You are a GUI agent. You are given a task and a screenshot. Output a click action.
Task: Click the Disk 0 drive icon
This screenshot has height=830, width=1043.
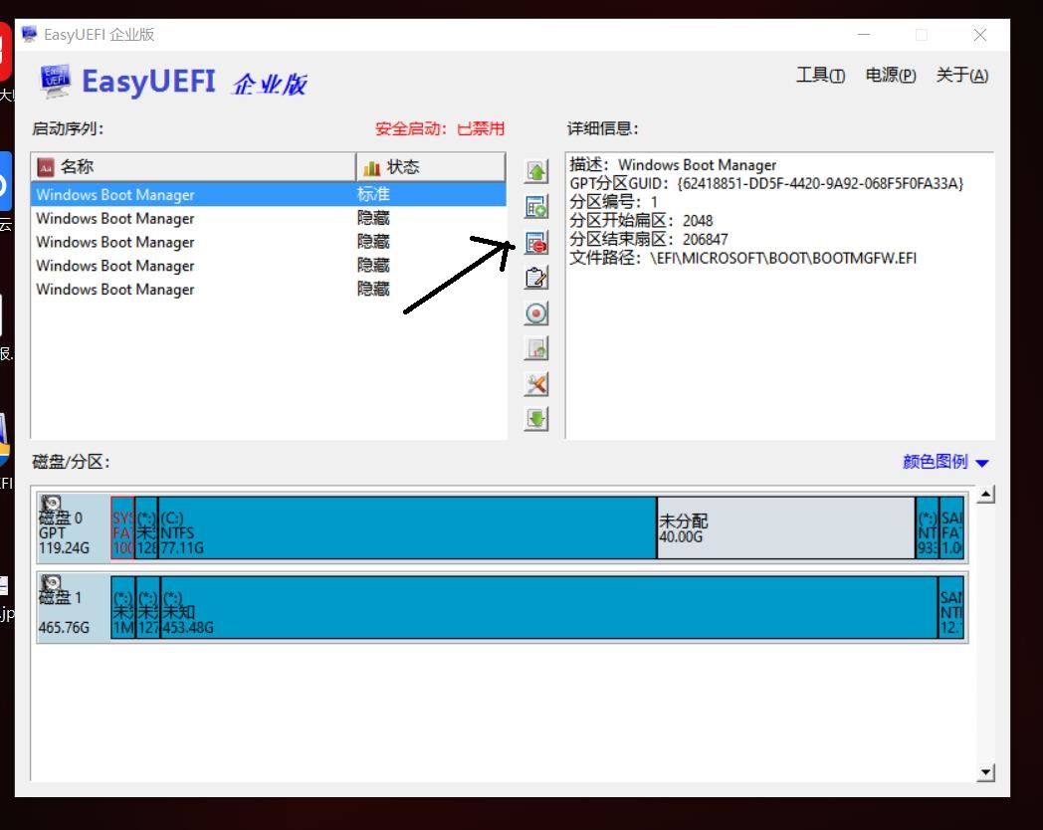point(51,503)
